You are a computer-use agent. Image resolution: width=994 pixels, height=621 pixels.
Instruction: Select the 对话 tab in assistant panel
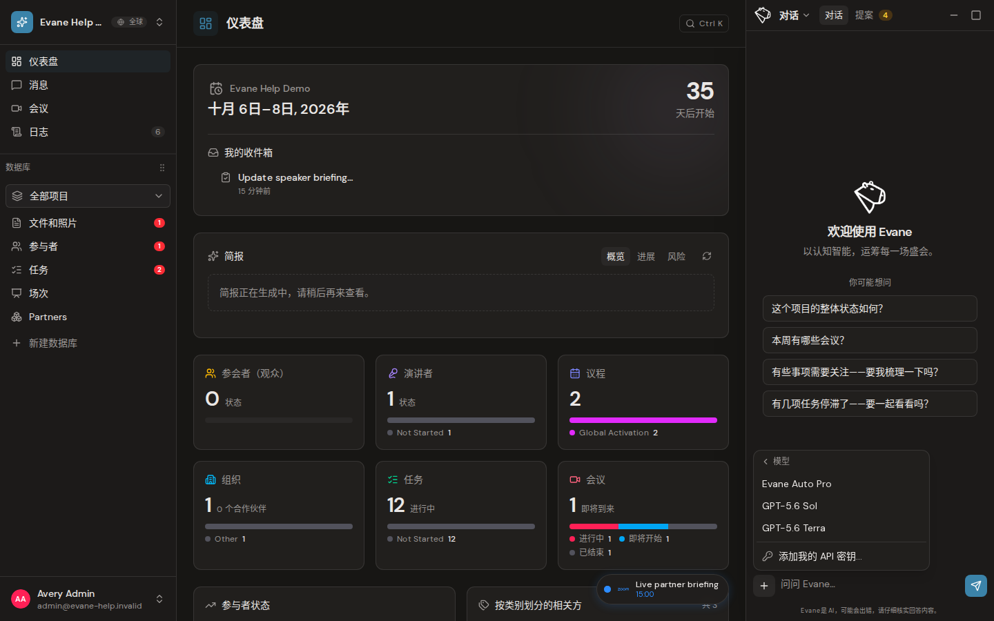click(834, 15)
